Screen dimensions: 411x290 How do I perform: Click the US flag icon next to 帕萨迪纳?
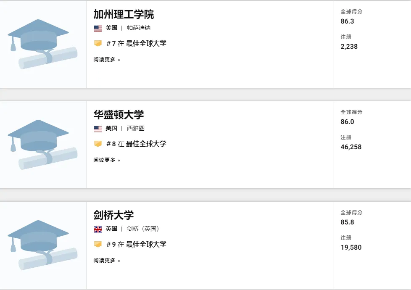pos(98,28)
